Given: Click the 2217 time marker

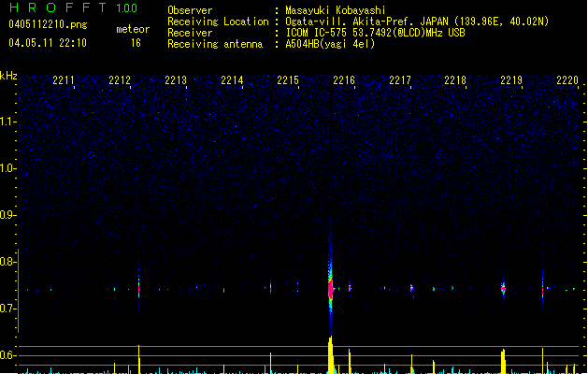Looking at the screenshot, I should (x=400, y=80).
